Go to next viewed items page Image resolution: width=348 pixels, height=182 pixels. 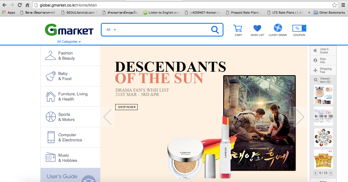(331, 173)
